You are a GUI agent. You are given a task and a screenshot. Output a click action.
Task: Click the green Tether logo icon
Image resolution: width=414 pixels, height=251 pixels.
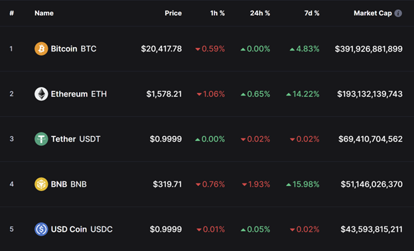pyautogui.click(x=41, y=139)
